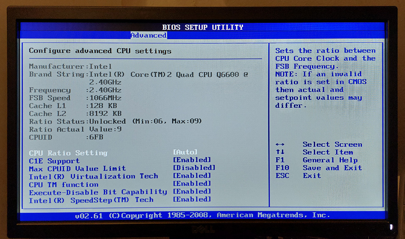Image resolution: width=405 pixels, height=239 pixels.
Task: Click the Ratio Actual Value:9 line
Action: tap(75, 130)
